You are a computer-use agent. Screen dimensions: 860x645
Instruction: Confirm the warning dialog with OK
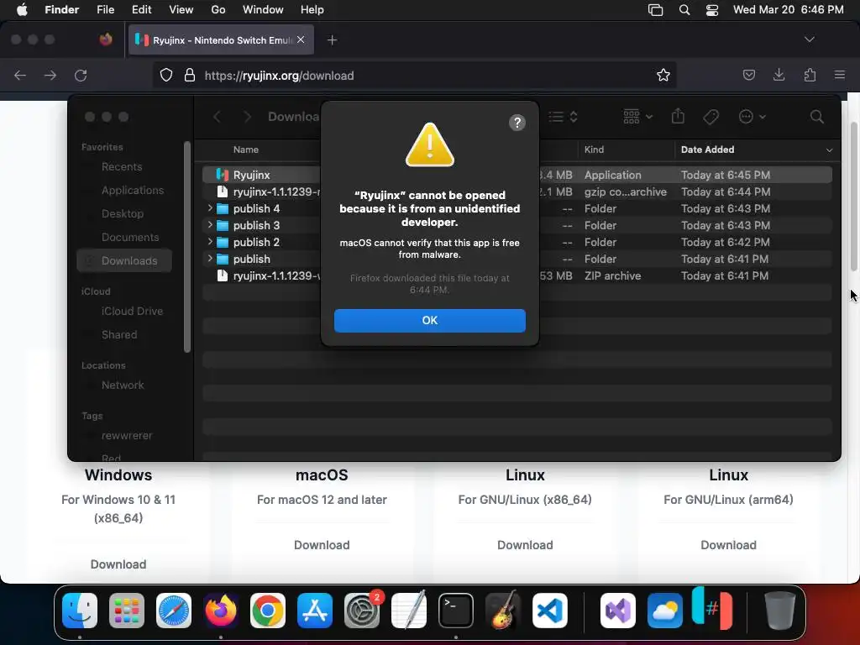click(429, 320)
